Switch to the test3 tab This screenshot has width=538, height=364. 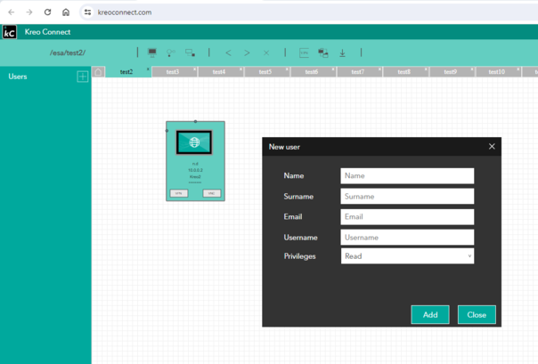click(x=173, y=72)
